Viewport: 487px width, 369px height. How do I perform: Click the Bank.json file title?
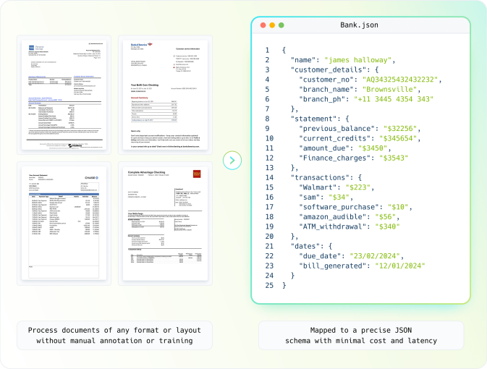click(x=360, y=25)
